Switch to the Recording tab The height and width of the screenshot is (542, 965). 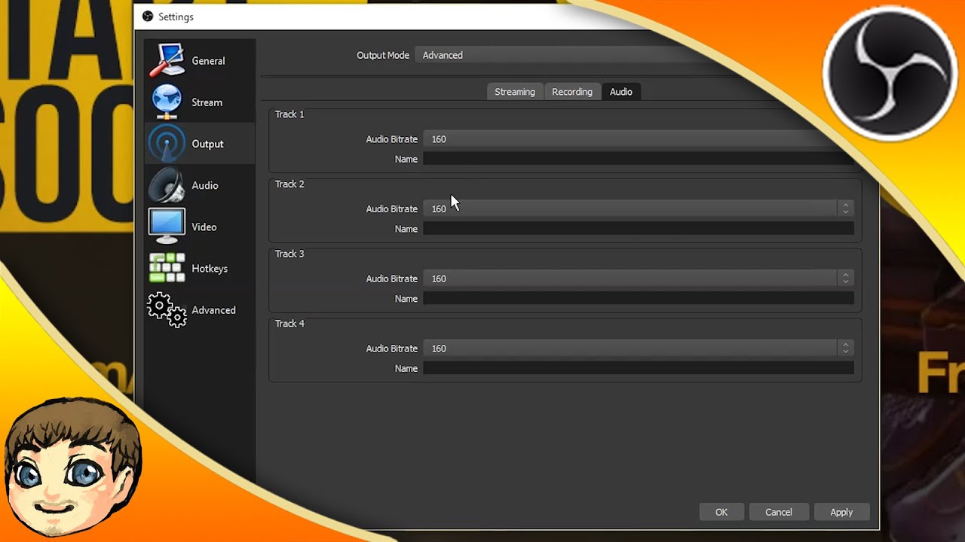(x=572, y=92)
